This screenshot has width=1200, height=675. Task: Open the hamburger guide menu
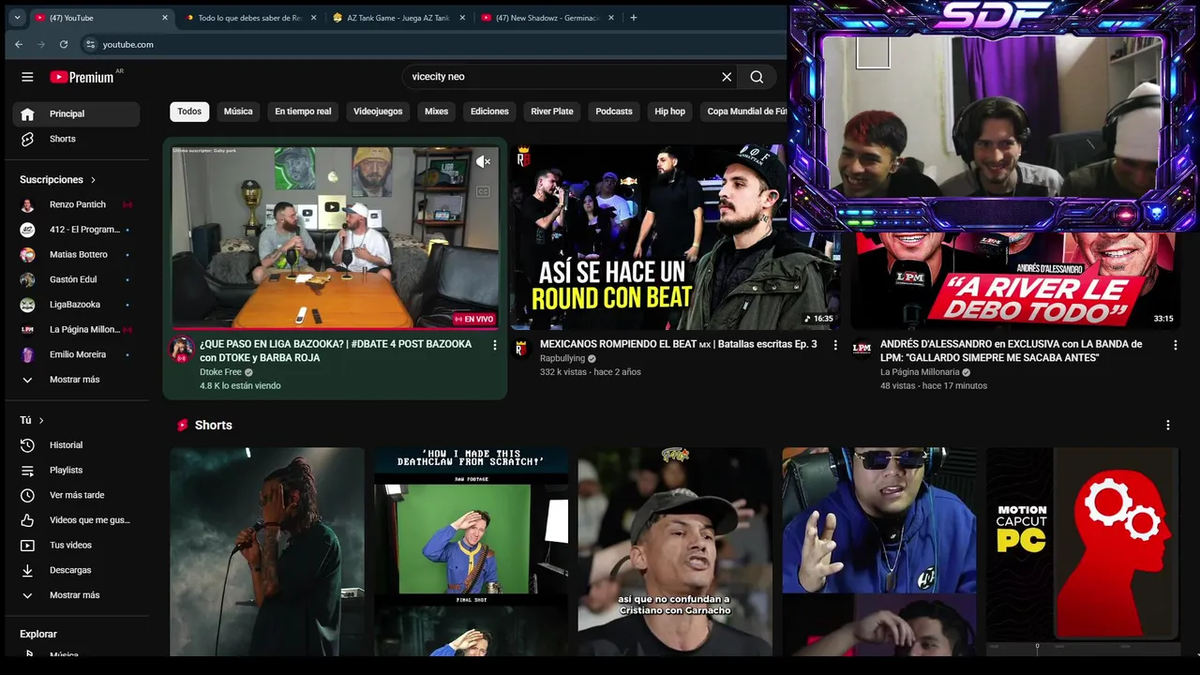click(x=27, y=77)
